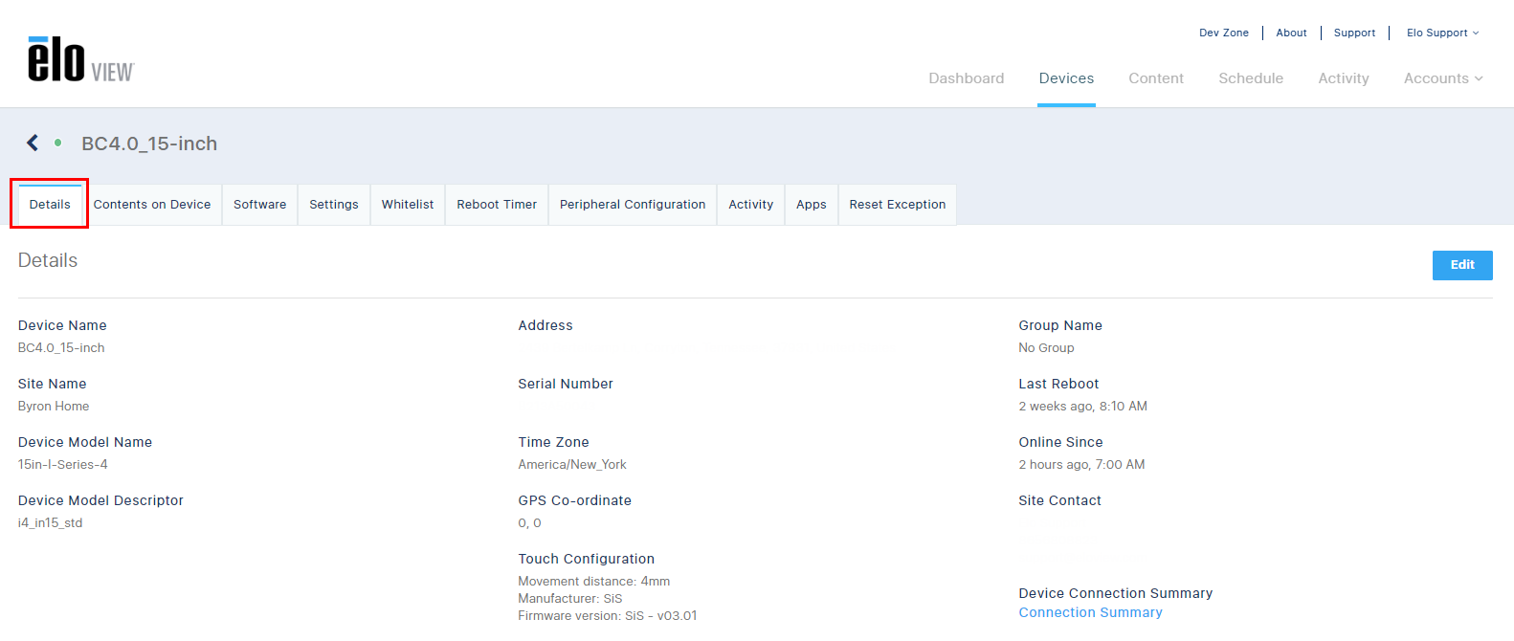
Task: Select the Details tab
Action: tap(50, 204)
